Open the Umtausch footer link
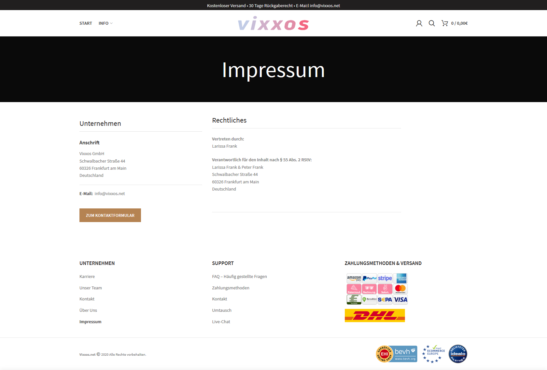Screen dimensions: 547x370 coord(222,311)
